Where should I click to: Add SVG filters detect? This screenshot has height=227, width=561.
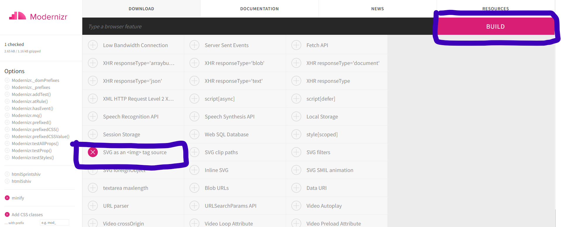(296, 152)
